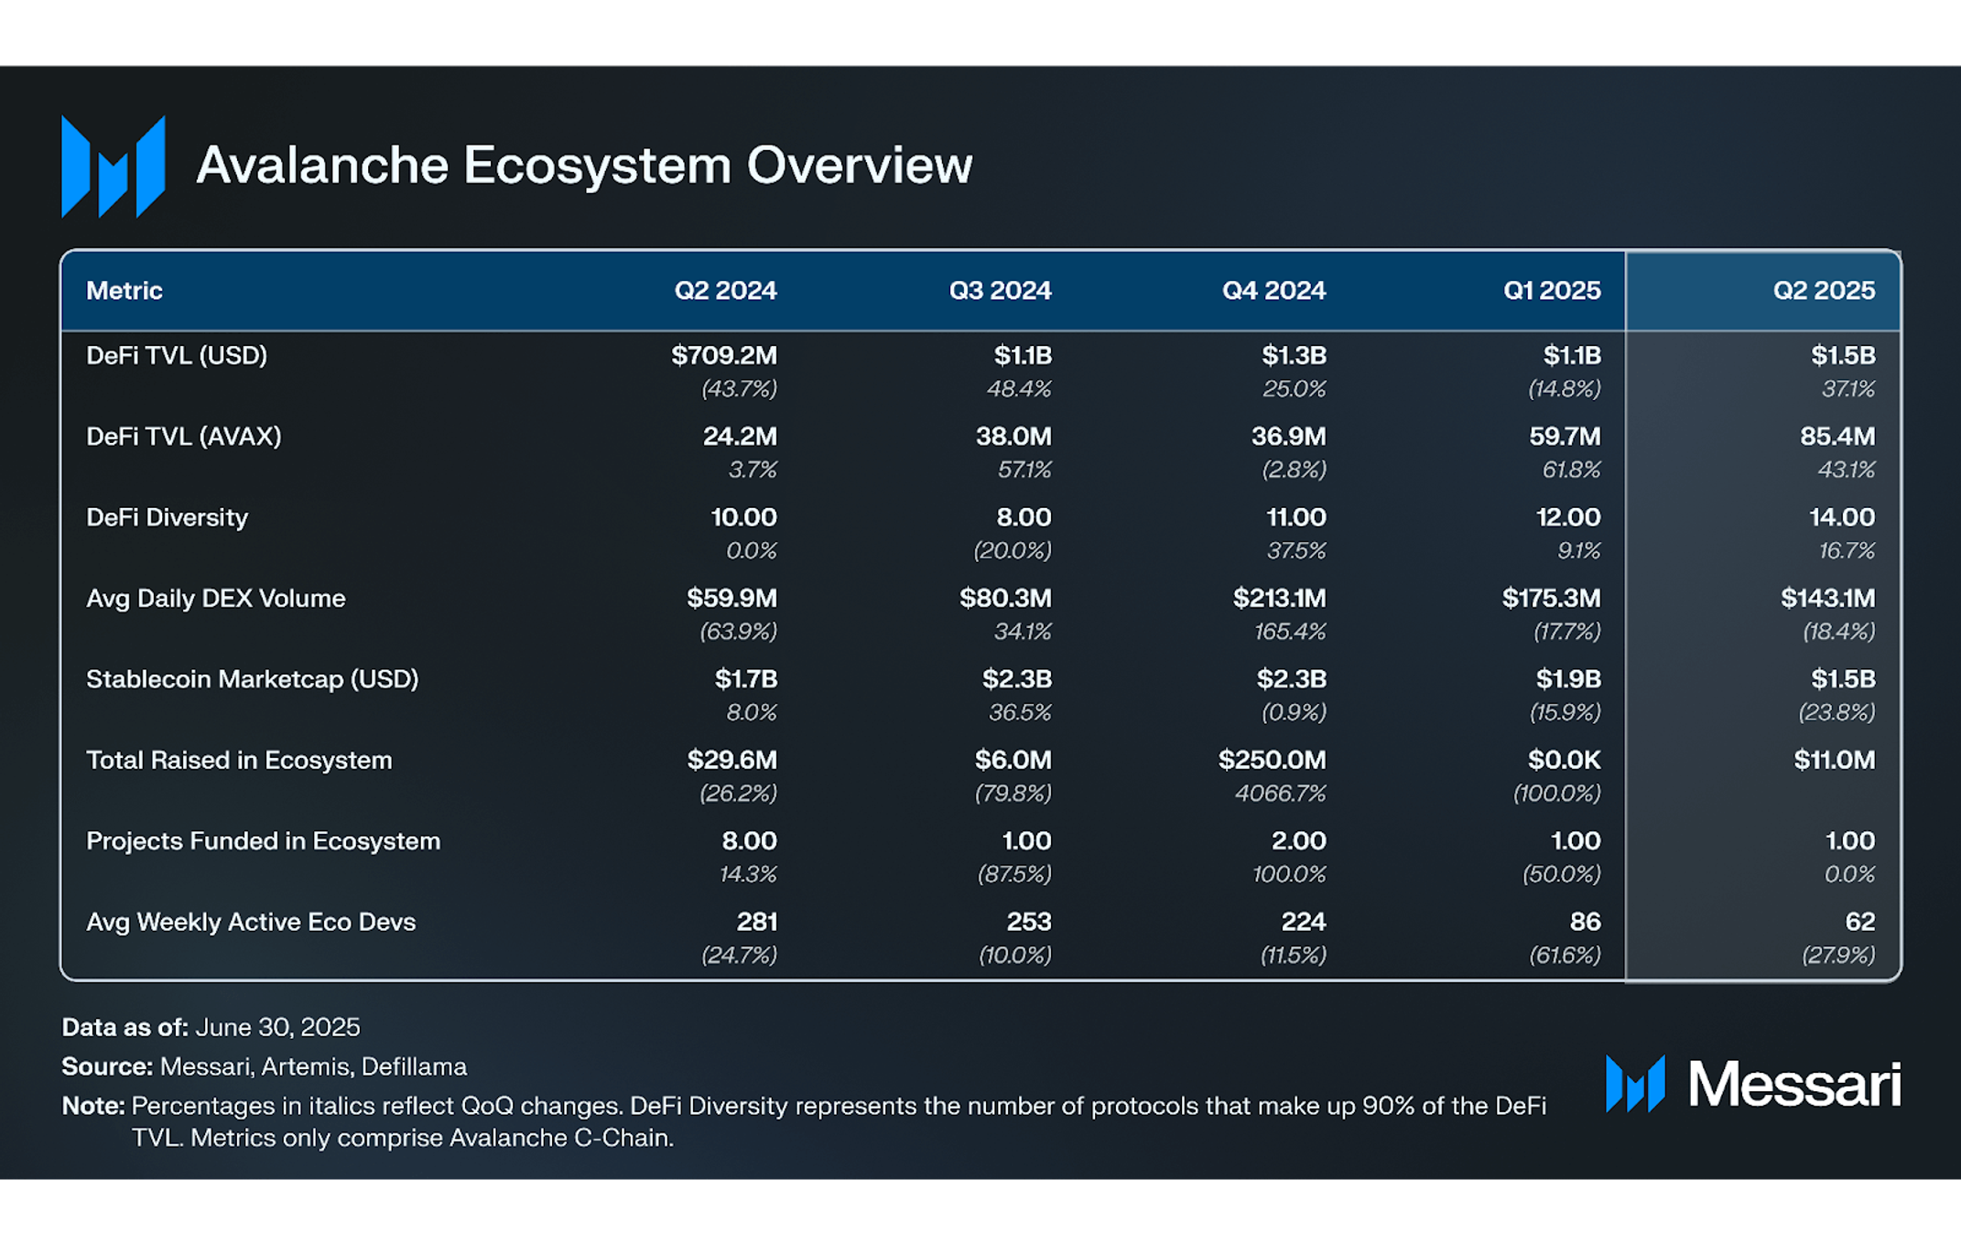Click the '$709.2M' DeFi TVL value
1961x1244 pixels.
coord(724,355)
